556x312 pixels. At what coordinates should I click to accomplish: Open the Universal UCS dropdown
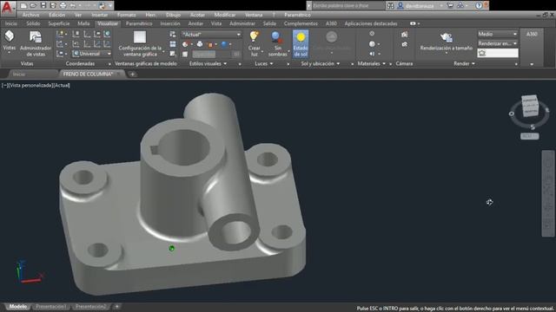(x=92, y=54)
